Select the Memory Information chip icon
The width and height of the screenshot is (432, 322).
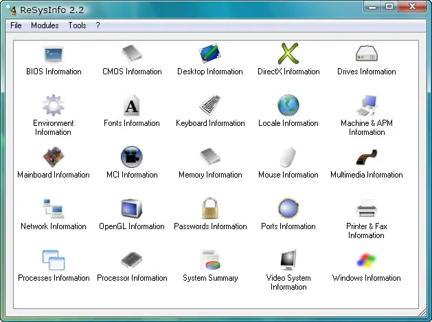coord(210,156)
